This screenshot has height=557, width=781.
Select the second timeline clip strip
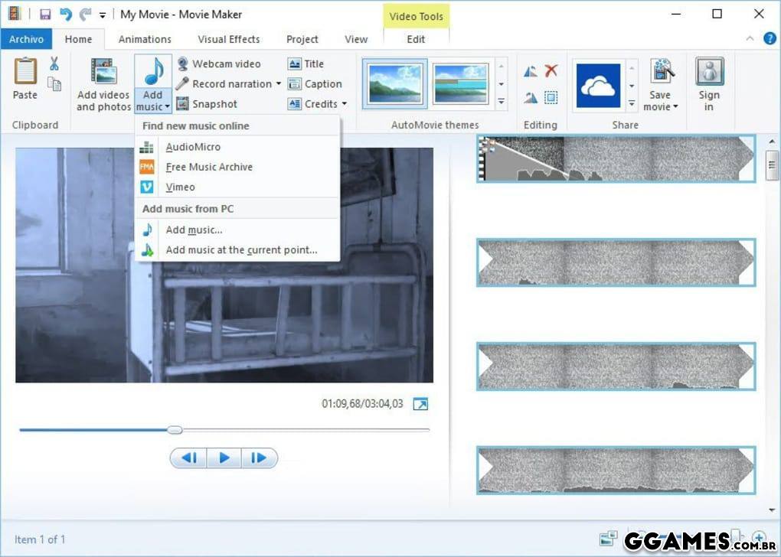click(x=616, y=262)
